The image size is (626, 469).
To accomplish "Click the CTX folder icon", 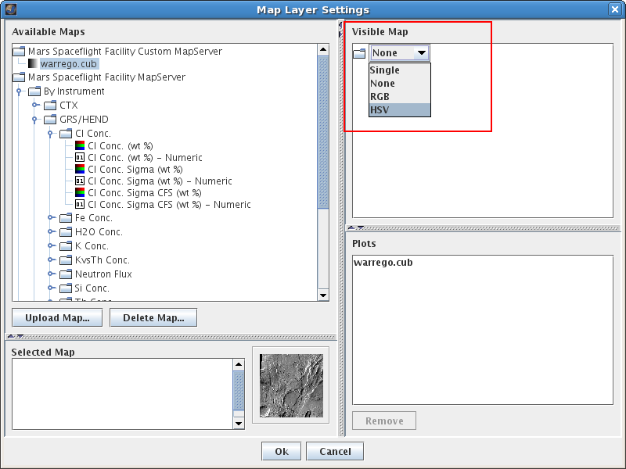I will pos(50,106).
